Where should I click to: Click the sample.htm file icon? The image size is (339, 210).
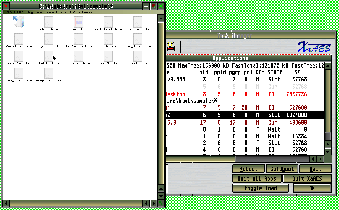click(x=19, y=56)
